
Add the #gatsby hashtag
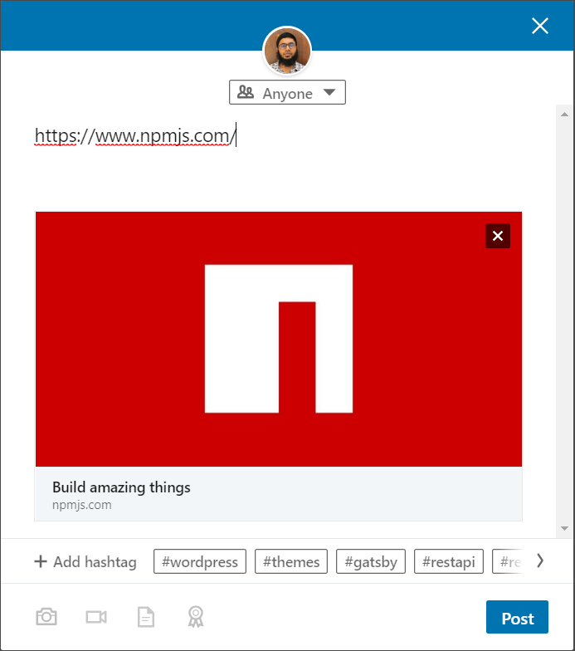(371, 561)
